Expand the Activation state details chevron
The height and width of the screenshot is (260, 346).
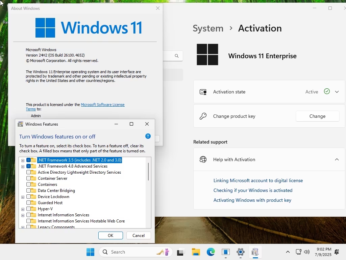337,92
